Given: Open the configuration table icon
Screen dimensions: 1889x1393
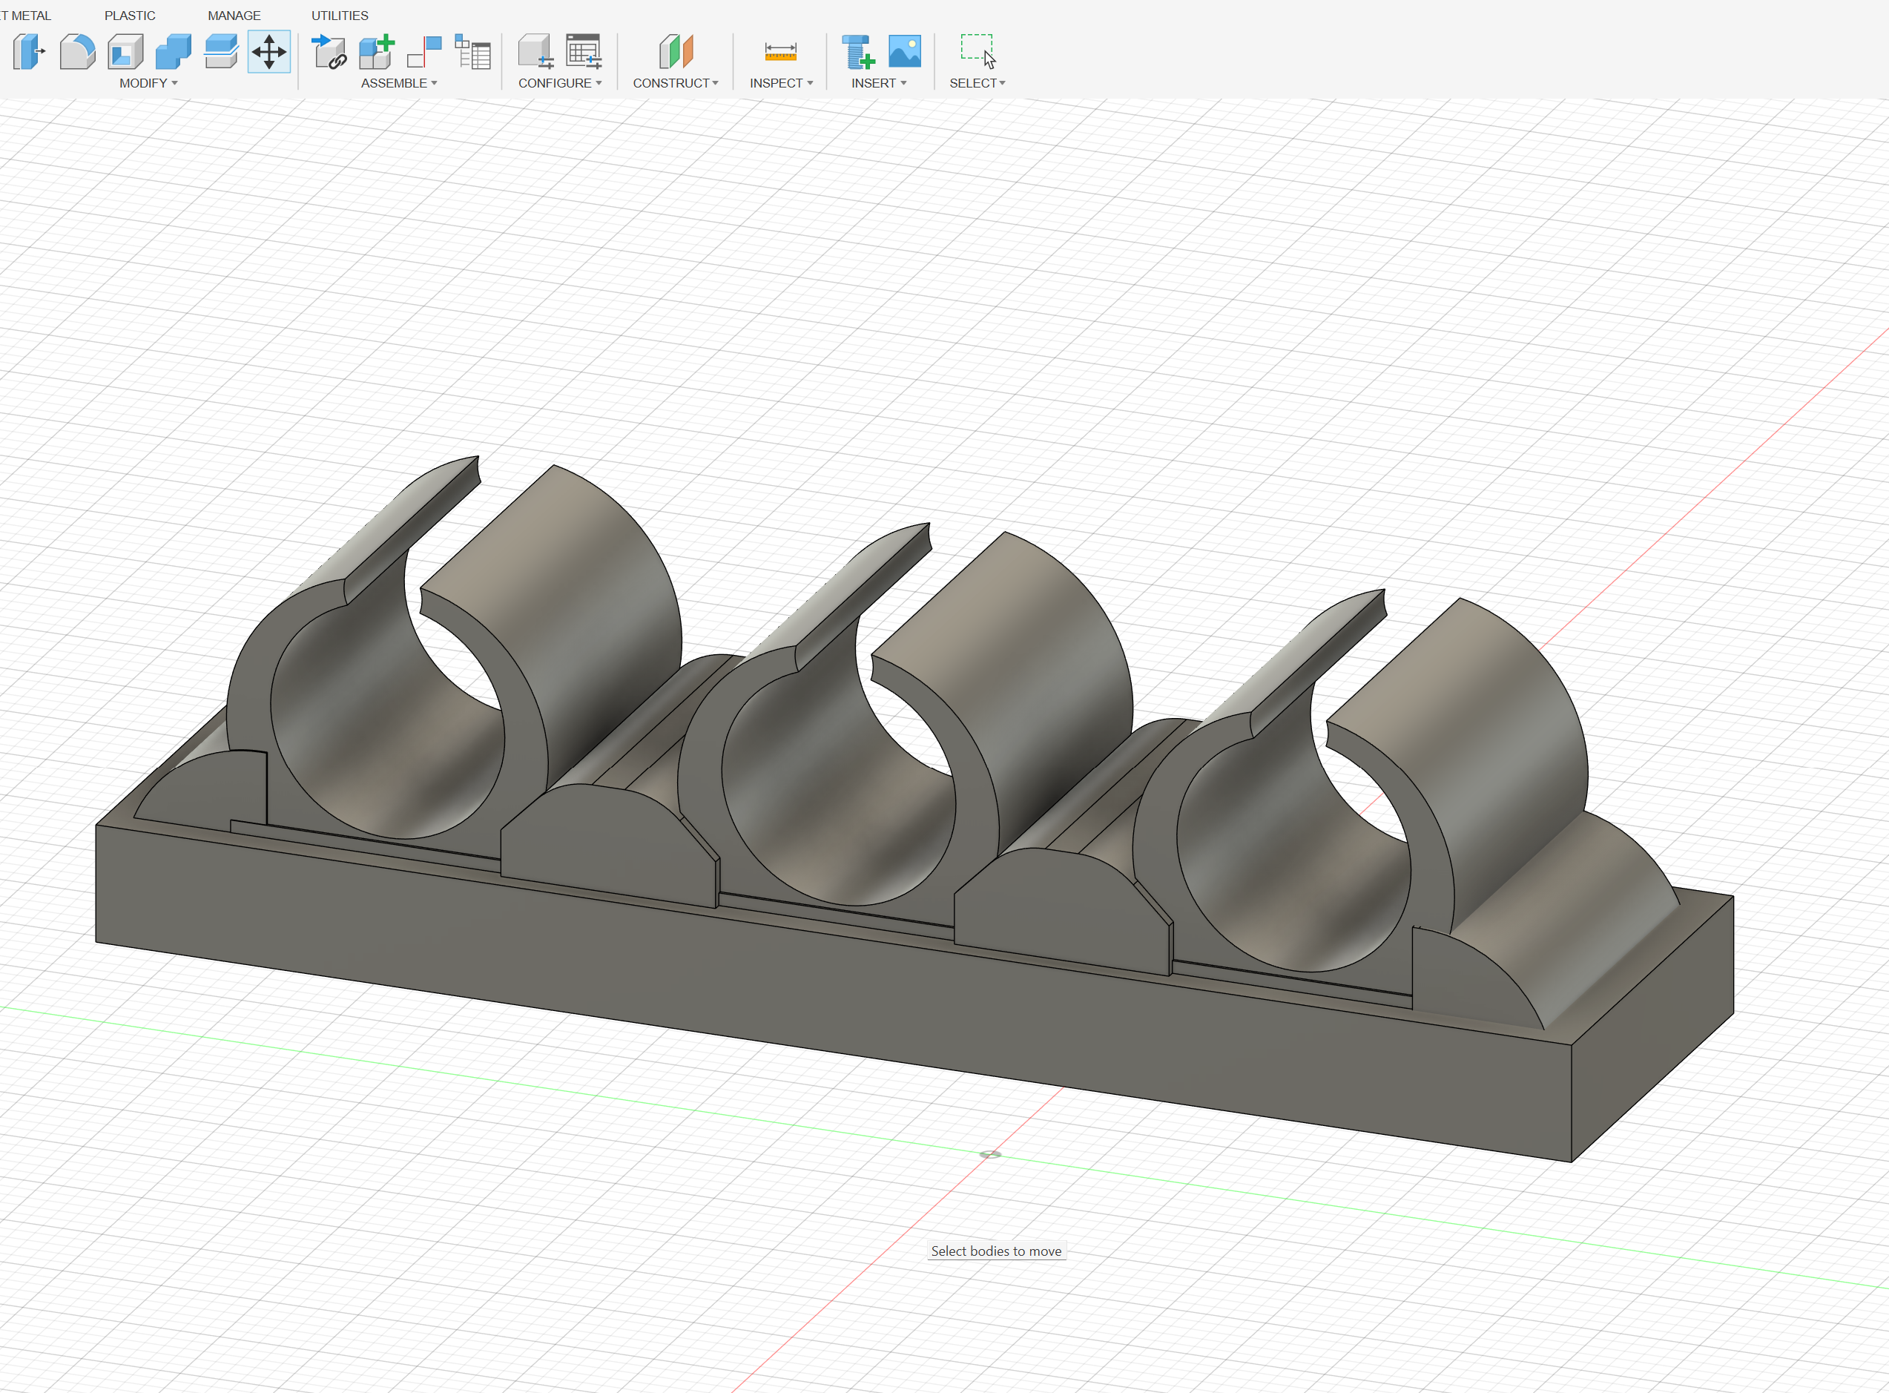Looking at the screenshot, I should [x=583, y=52].
